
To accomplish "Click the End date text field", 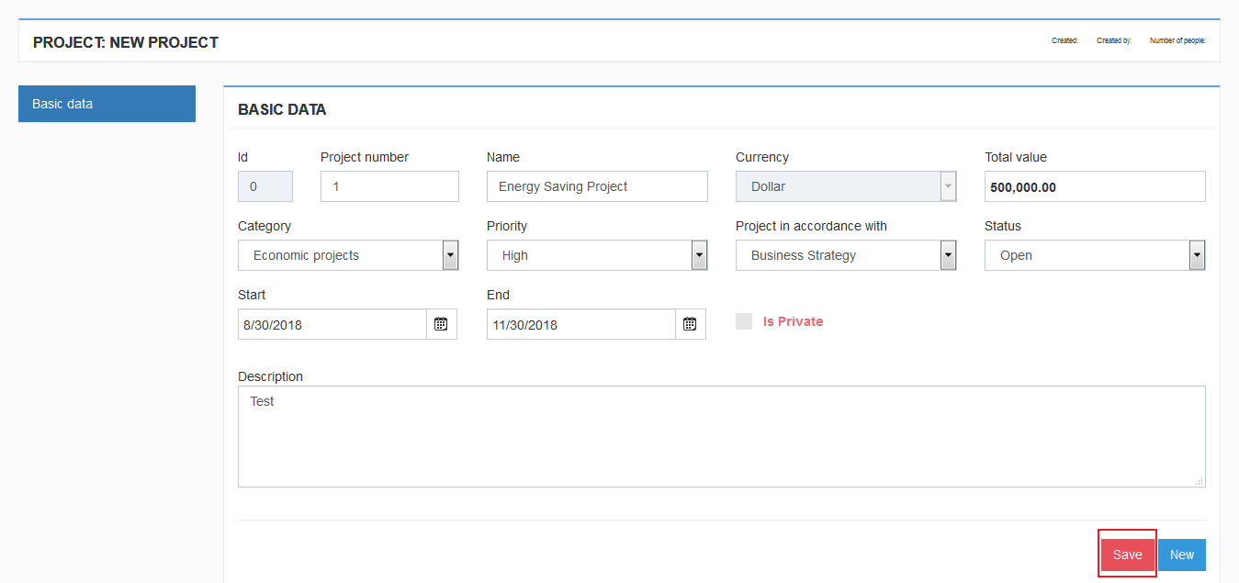I will (x=581, y=324).
